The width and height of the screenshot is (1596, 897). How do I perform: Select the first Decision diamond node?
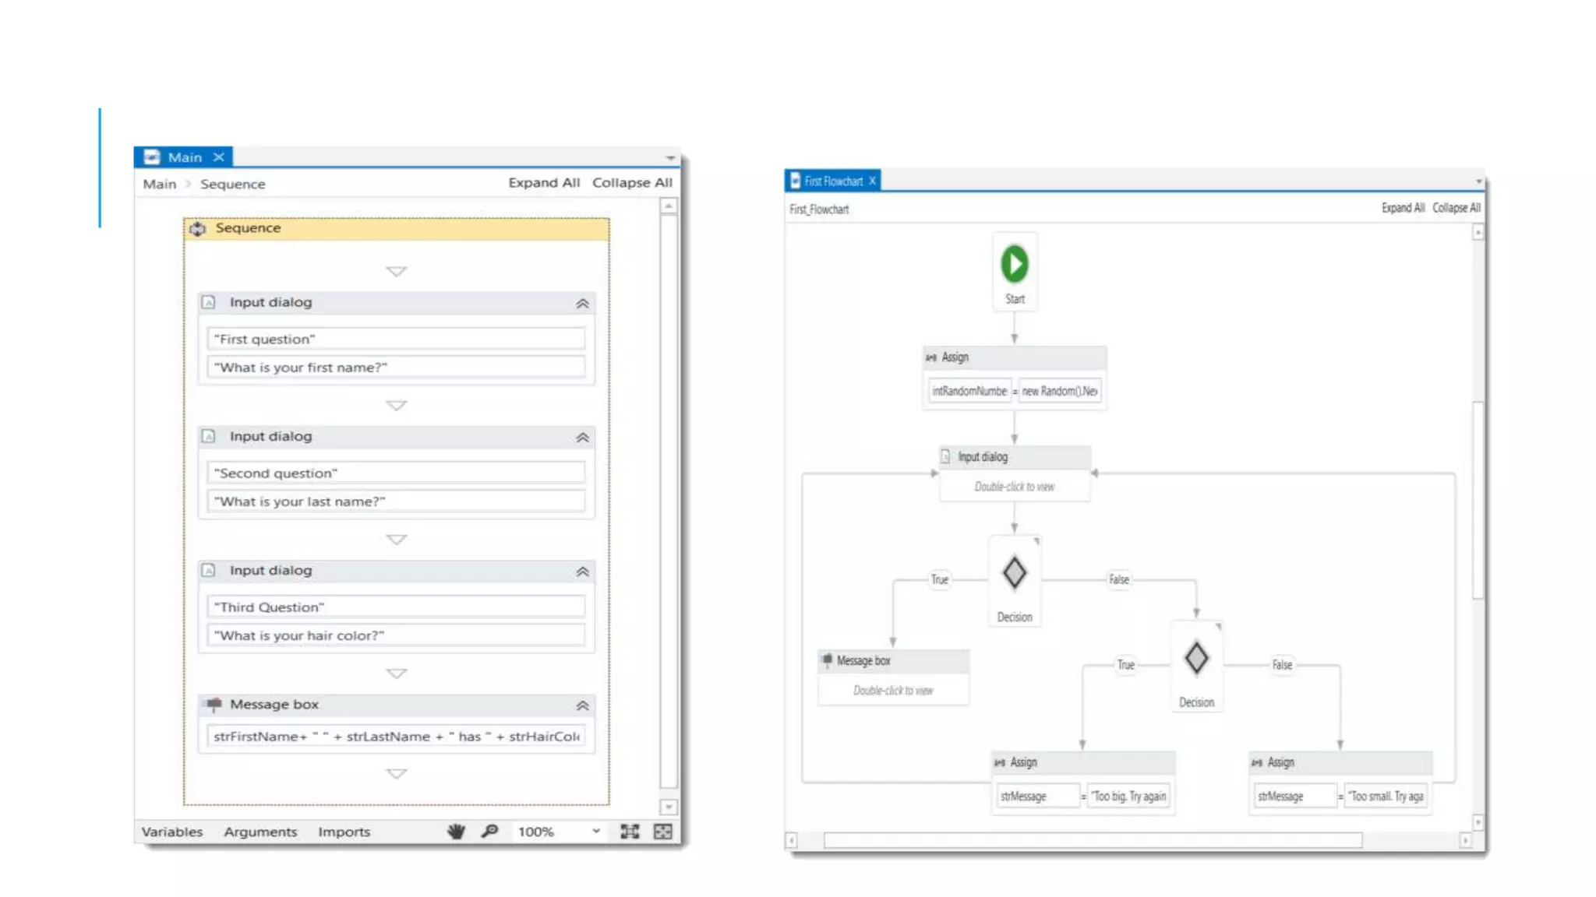tap(1014, 573)
